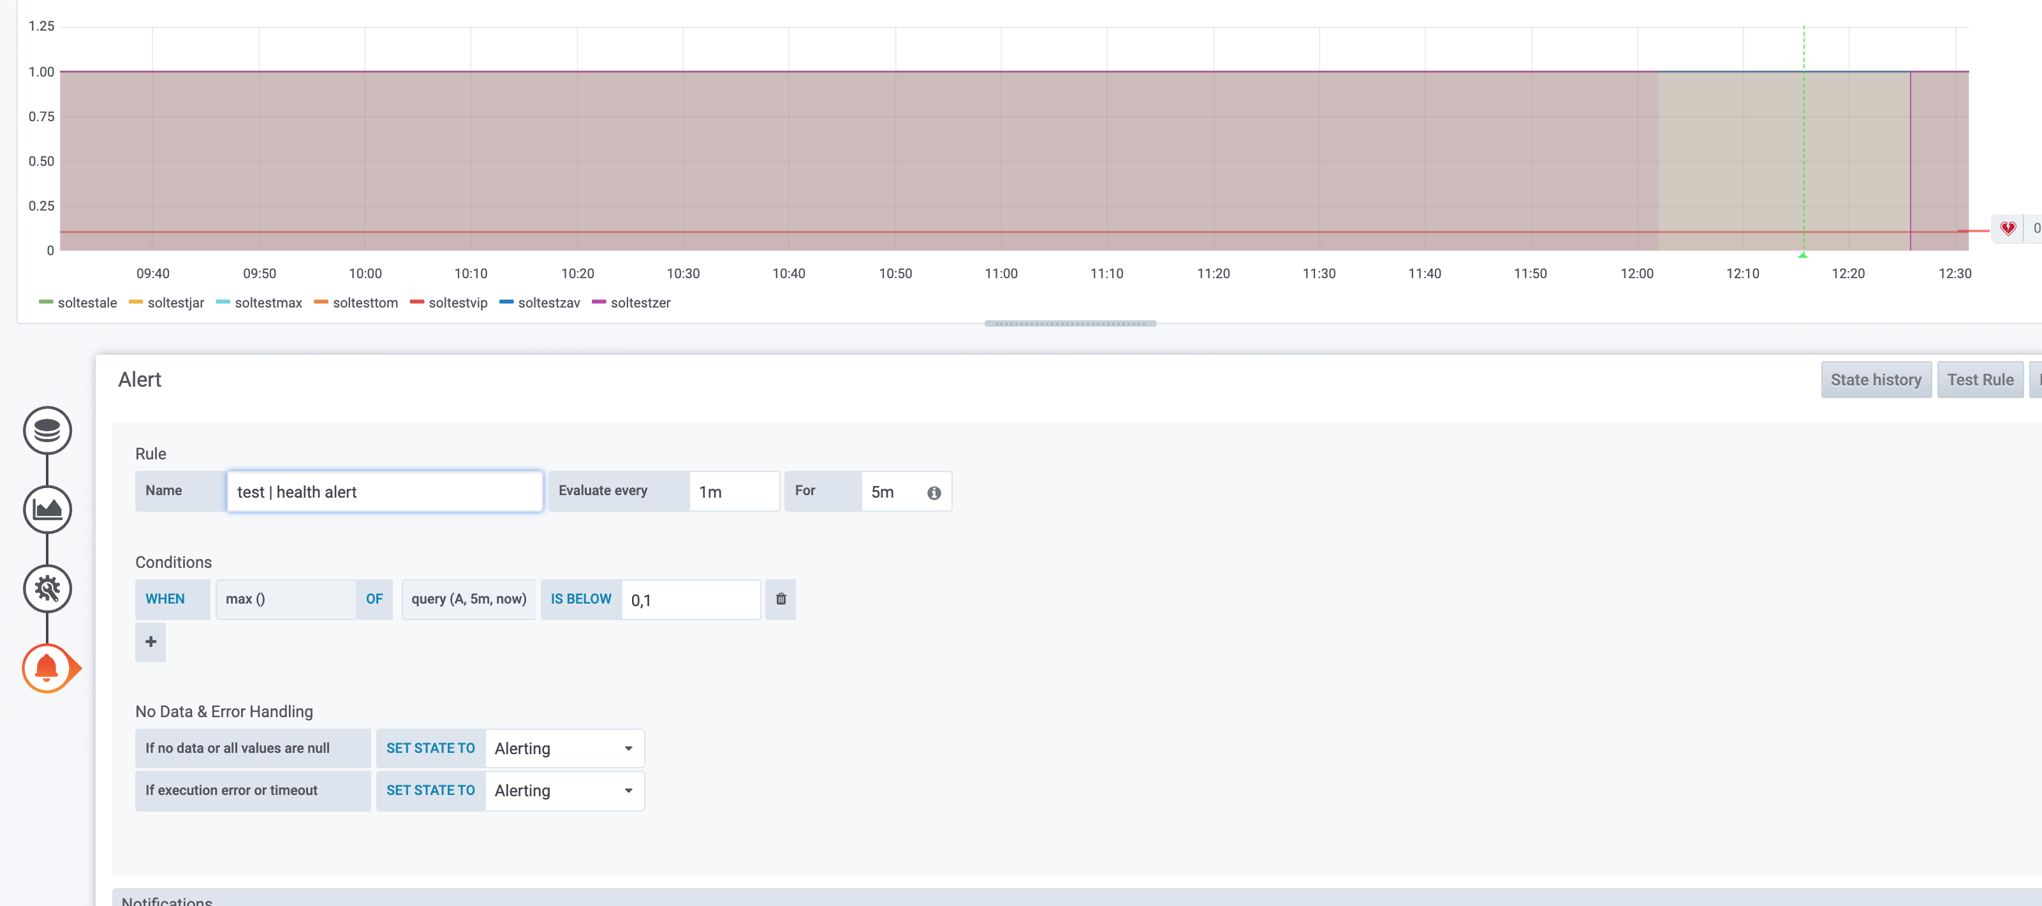
Task: Add a new condition with the plus icon
Action: click(151, 641)
